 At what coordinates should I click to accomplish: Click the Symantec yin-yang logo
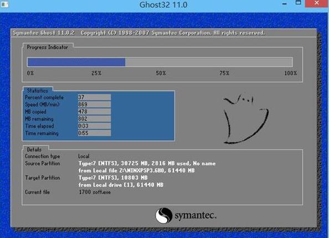[163, 215]
